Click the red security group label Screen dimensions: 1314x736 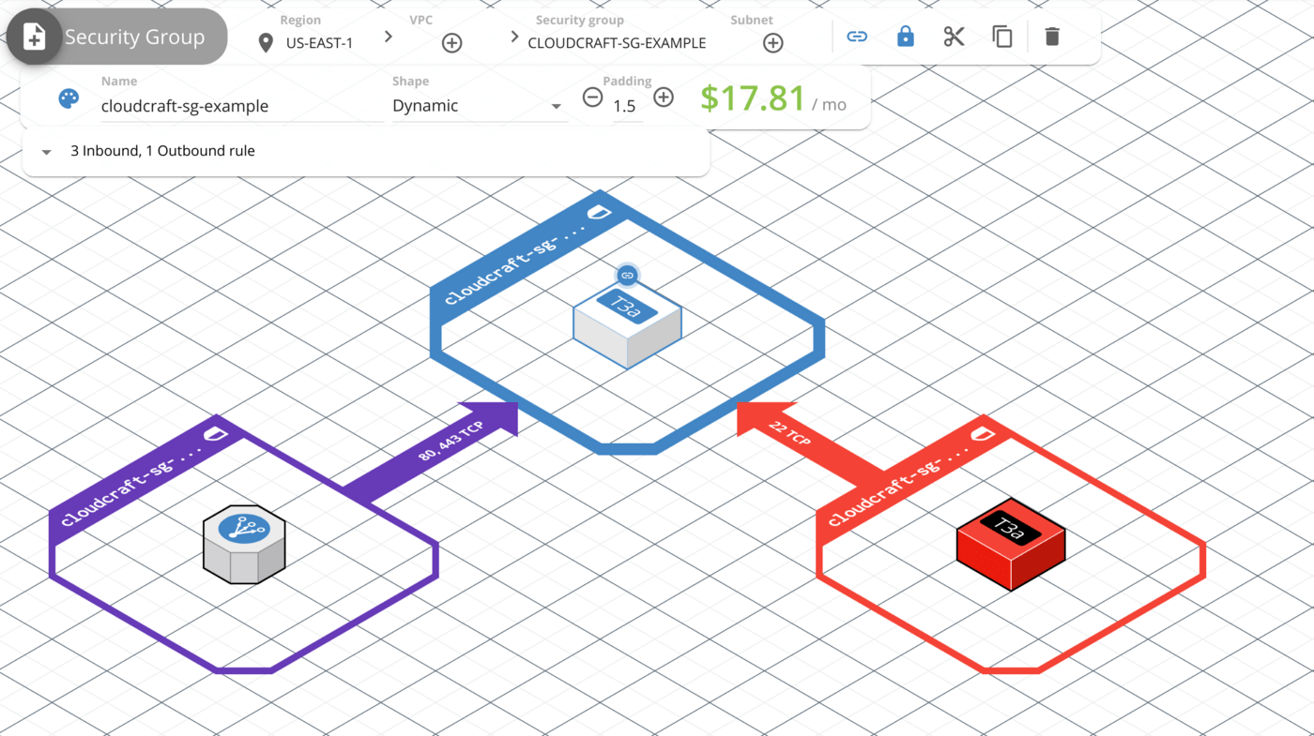(x=897, y=488)
